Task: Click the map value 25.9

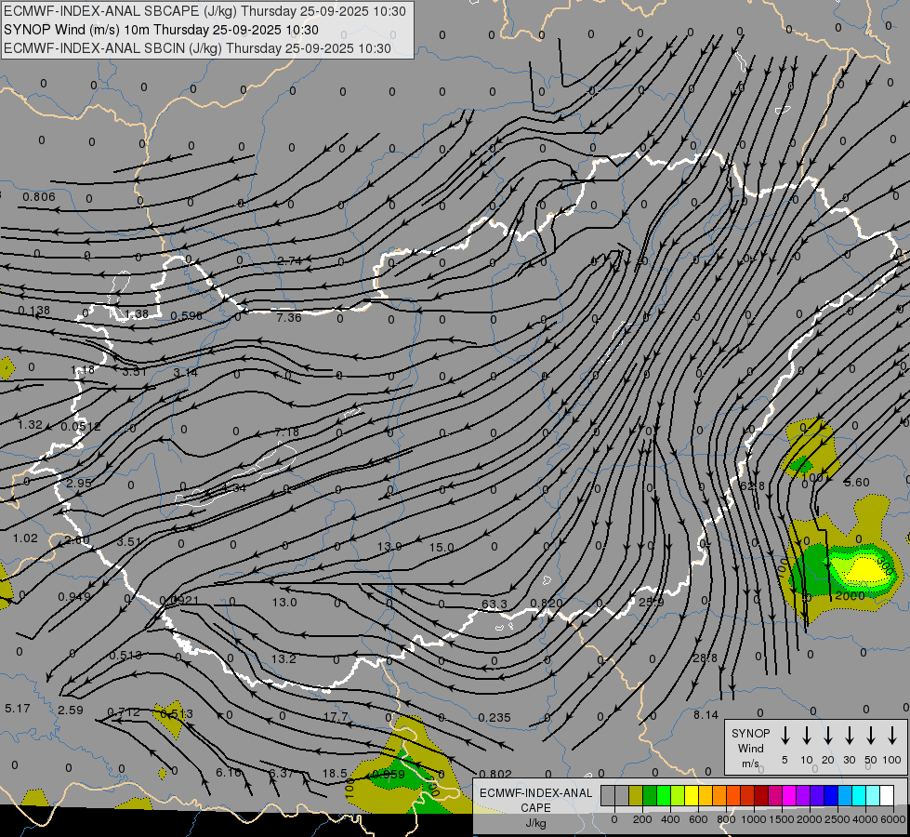Action: tap(652, 603)
